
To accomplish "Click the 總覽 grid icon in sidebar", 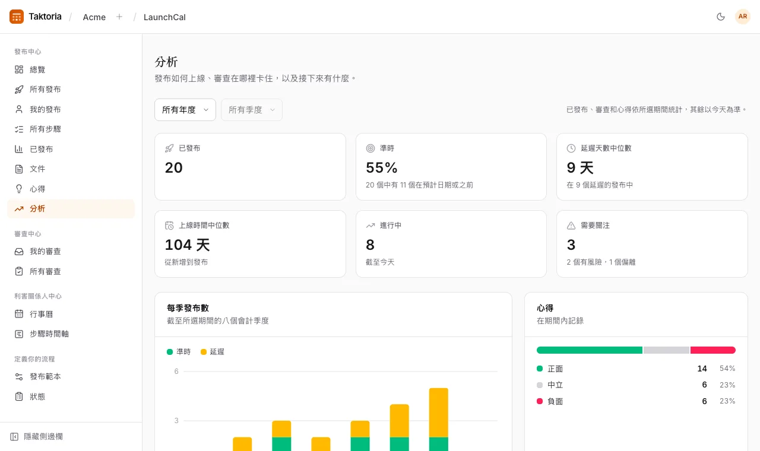I will pos(19,69).
